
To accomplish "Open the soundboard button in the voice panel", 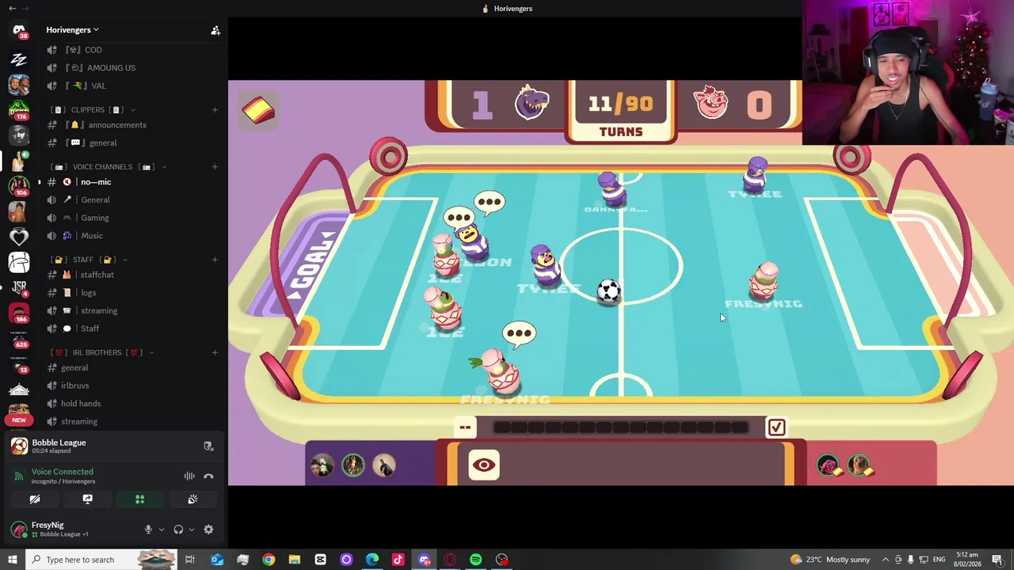I will click(x=193, y=500).
